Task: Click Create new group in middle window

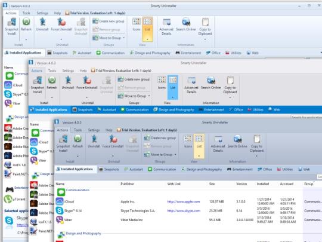Action: pyautogui.click(x=134, y=79)
